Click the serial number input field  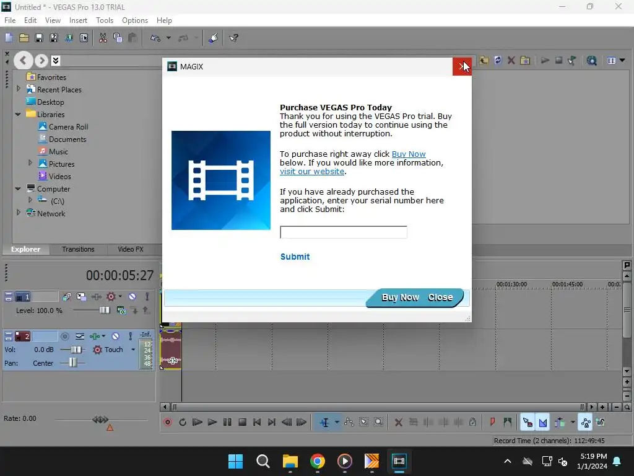pyautogui.click(x=343, y=232)
